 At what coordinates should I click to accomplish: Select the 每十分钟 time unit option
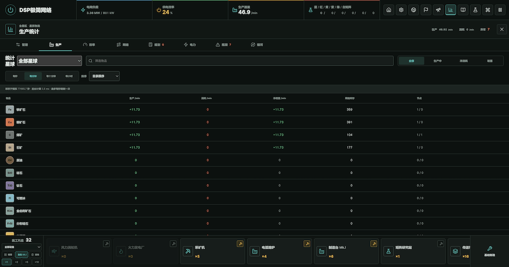[x=51, y=76]
